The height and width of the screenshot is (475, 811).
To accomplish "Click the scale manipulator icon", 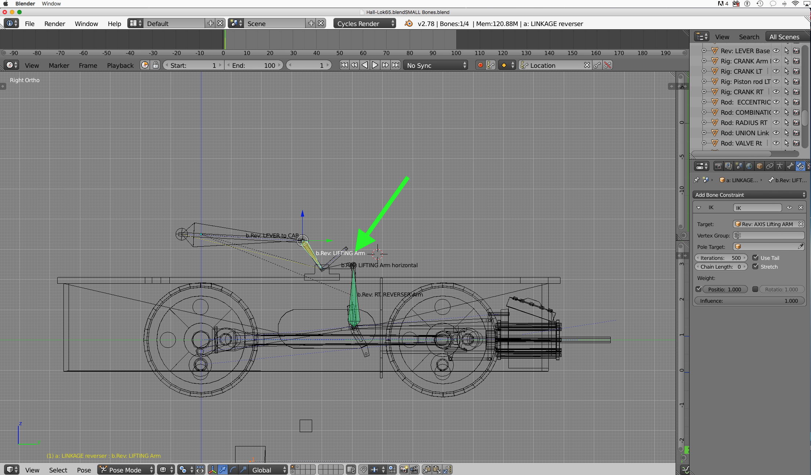I will (x=243, y=470).
